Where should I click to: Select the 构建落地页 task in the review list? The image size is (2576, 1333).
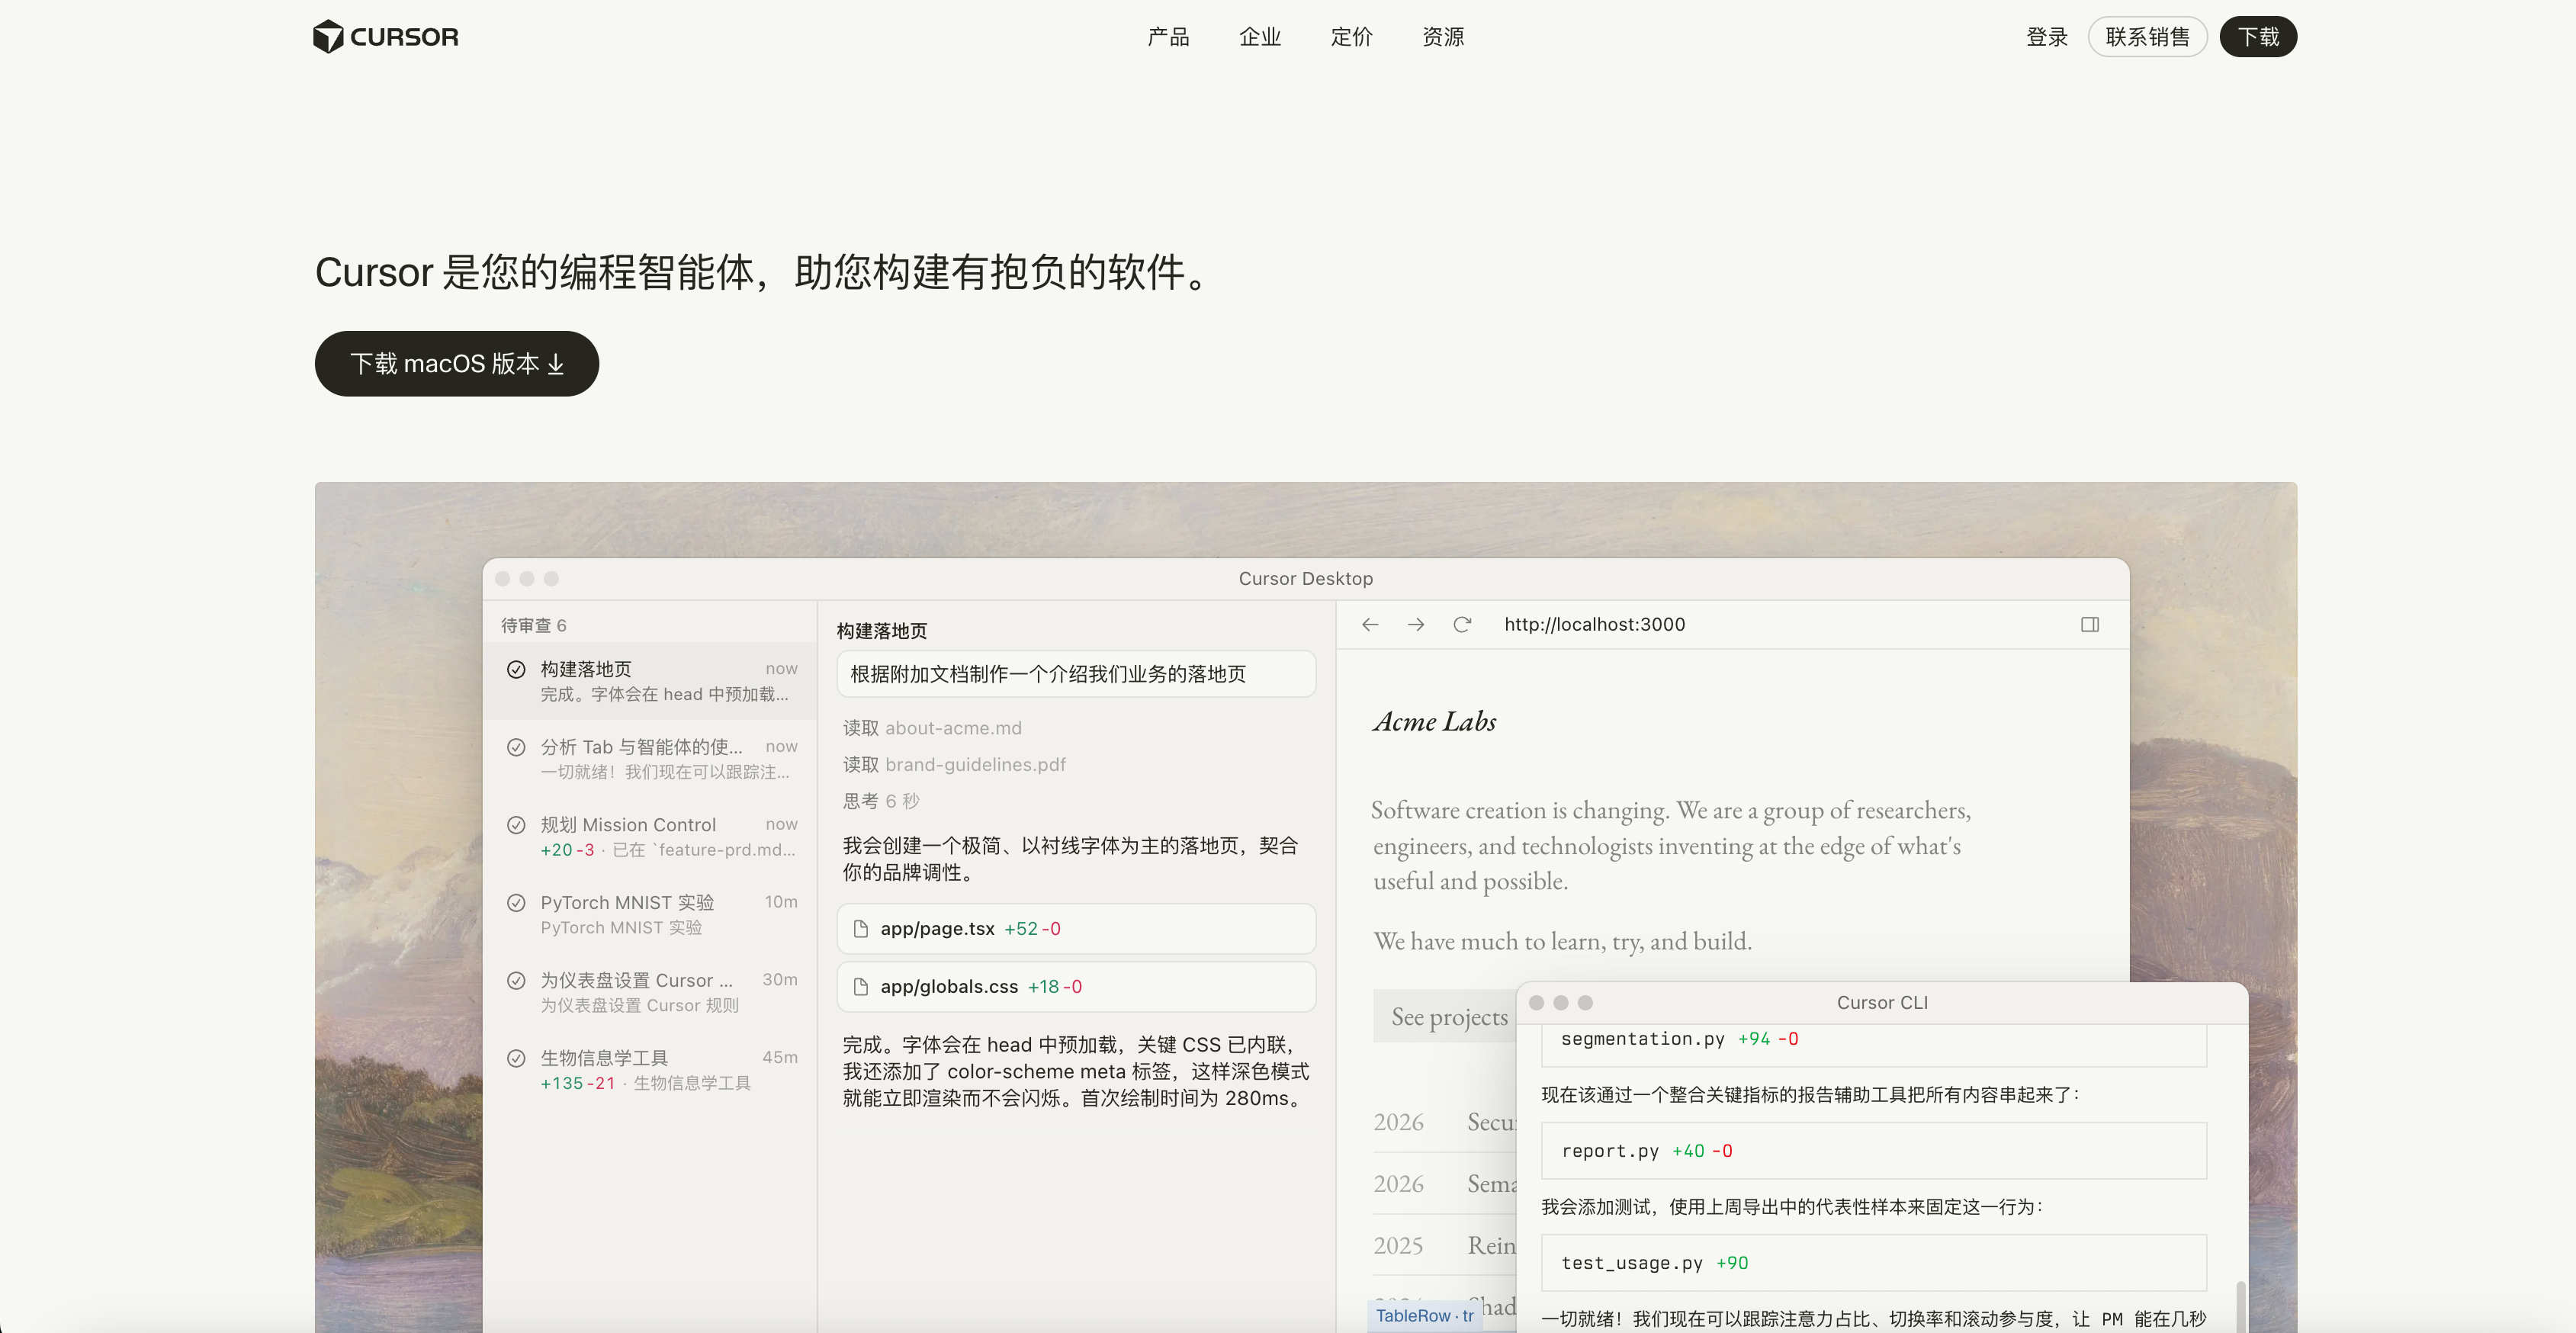pos(650,681)
